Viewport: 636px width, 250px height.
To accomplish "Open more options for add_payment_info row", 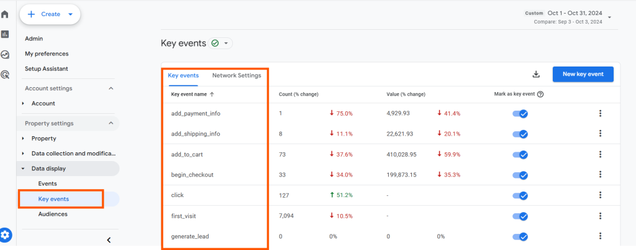I will [600, 113].
